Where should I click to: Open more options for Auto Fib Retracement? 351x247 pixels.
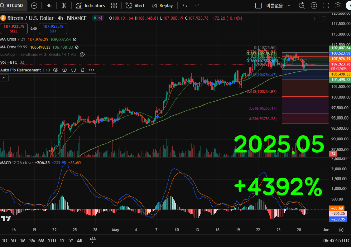tap(91, 70)
